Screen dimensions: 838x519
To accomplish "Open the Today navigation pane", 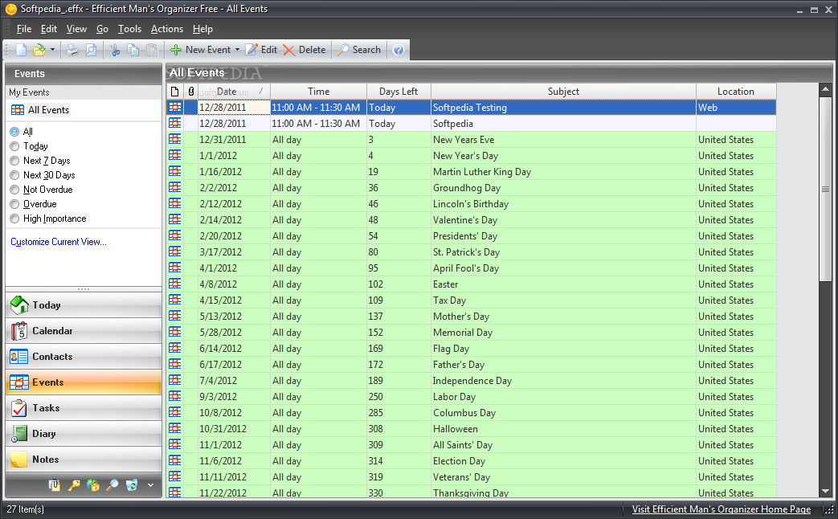I will coord(84,305).
